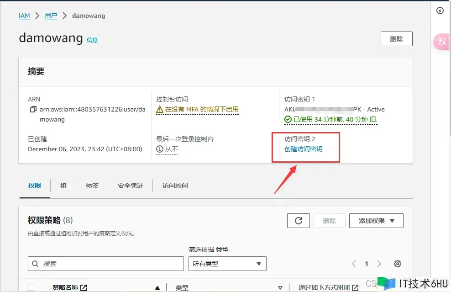Open the table preferences gear icon
Screen dimensions: 451x292
pos(398,264)
